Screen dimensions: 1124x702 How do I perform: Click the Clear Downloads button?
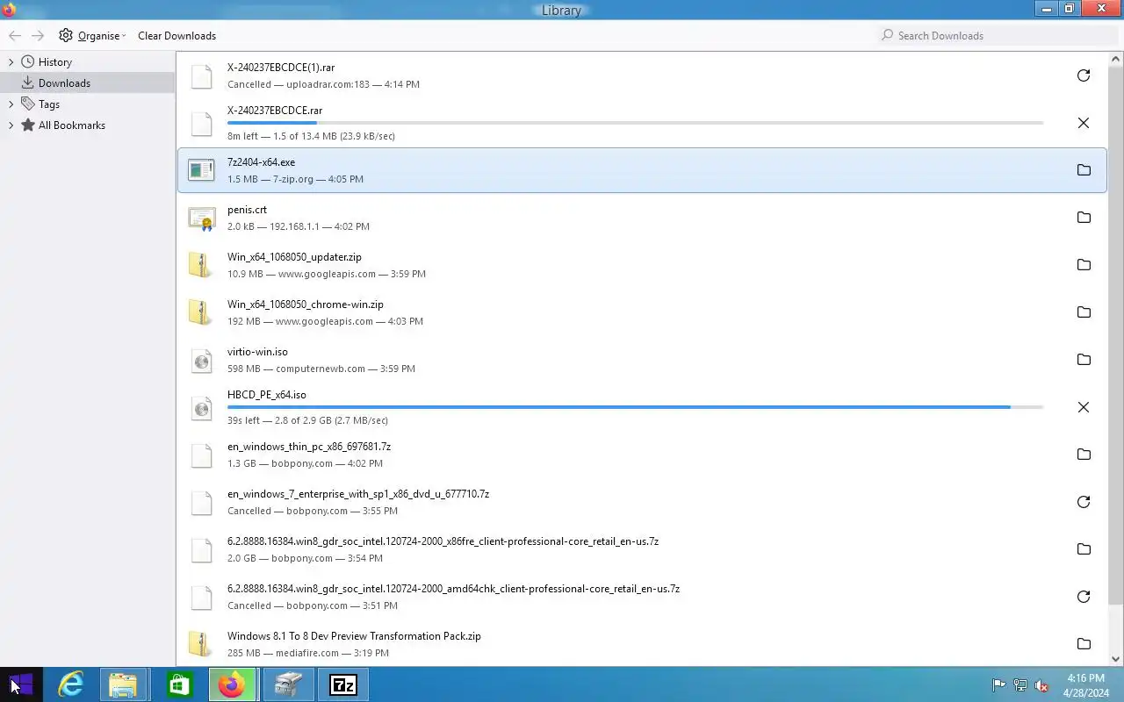[x=177, y=36]
